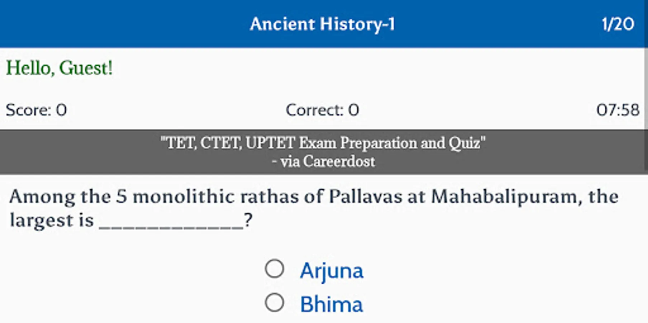Click the question mark ending the question

pyautogui.click(x=248, y=220)
